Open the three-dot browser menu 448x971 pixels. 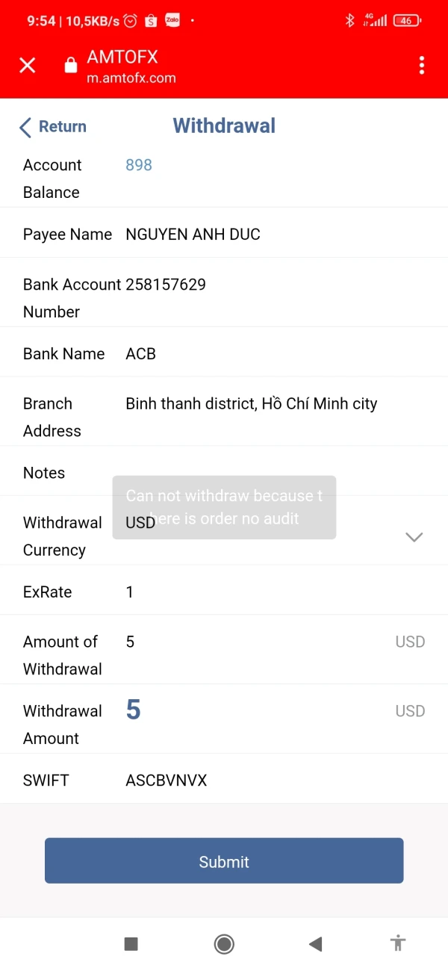pos(422,66)
